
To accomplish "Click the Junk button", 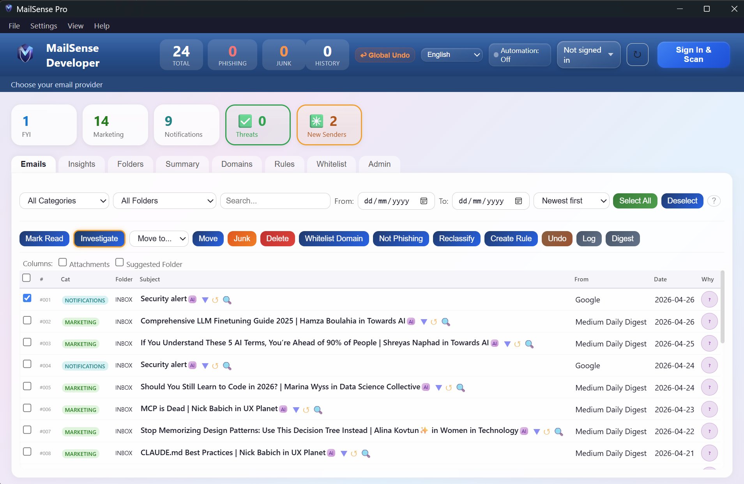I will [242, 238].
